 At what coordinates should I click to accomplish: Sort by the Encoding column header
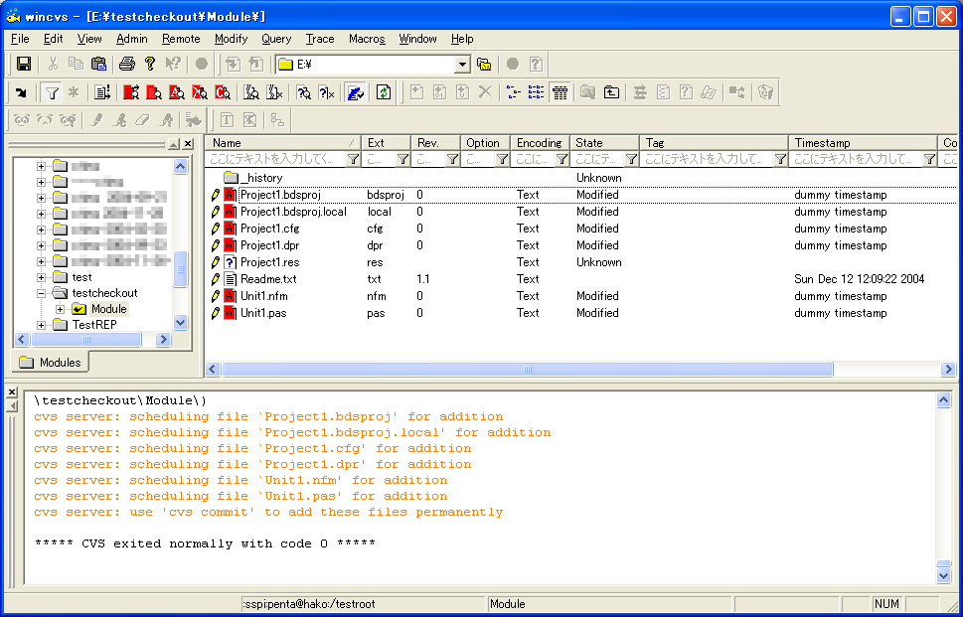pos(541,143)
